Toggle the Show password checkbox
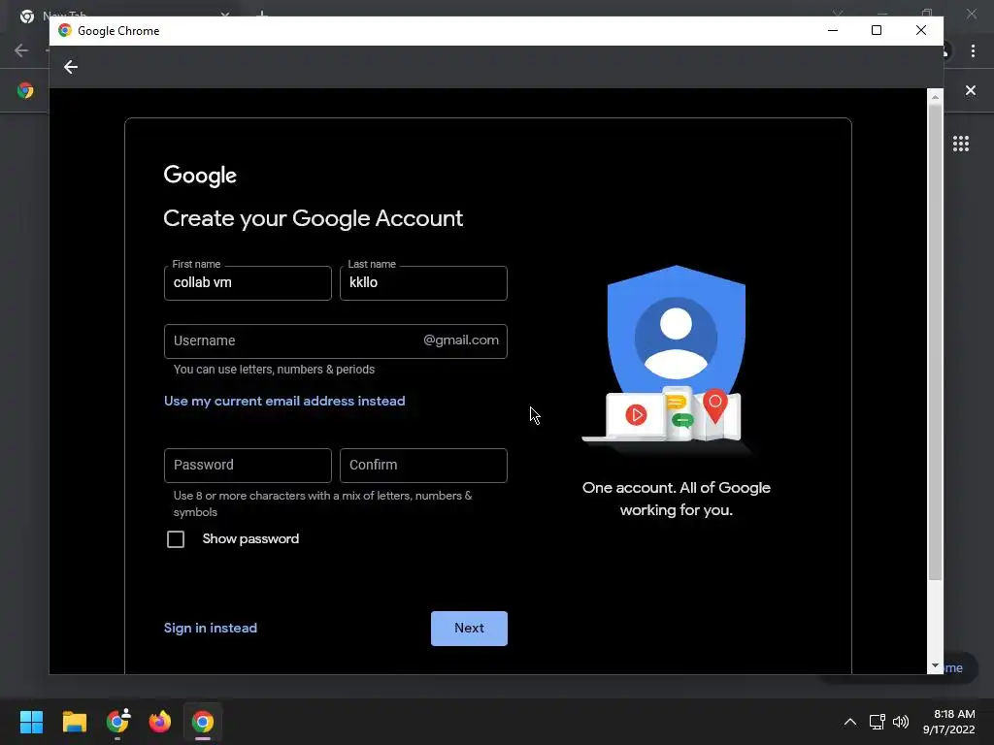The image size is (994, 745). tap(176, 539)
